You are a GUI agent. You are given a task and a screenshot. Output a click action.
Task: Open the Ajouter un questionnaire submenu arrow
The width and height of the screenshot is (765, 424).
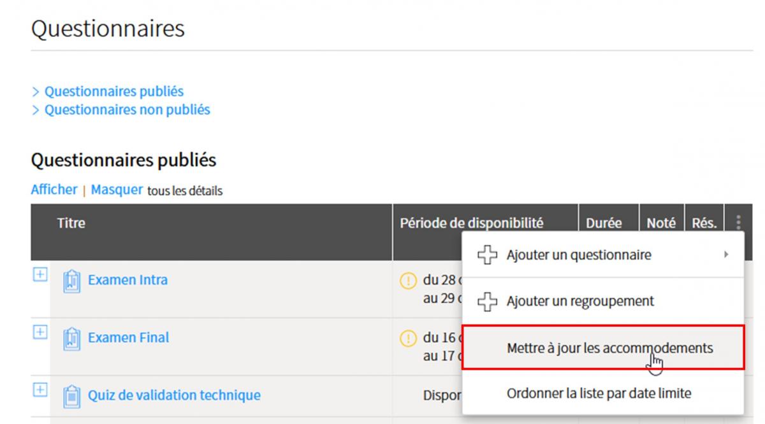[x=726, y=255]
